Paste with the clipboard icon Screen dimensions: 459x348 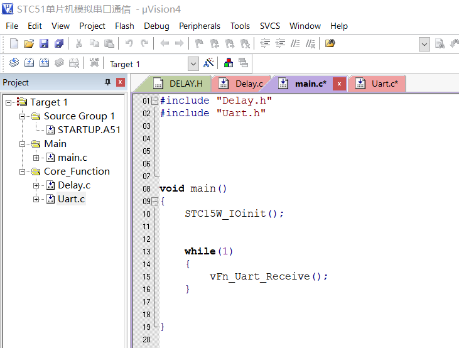[x=109, y=43]
